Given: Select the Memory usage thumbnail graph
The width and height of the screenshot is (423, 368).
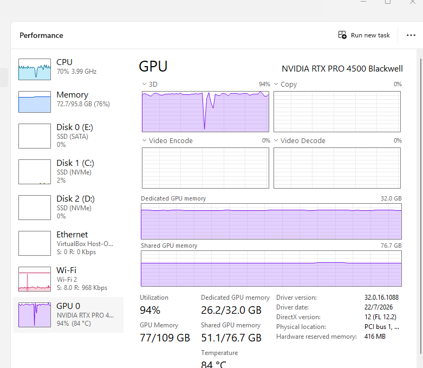Looking at the screenshot, I should point(35,102).
